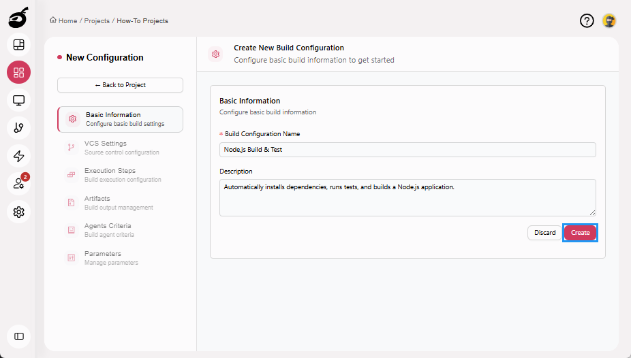Open the lightning bolt icon in sidebar

pos(18,156)
